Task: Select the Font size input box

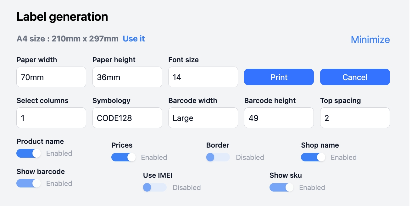Action: point(203,77)
